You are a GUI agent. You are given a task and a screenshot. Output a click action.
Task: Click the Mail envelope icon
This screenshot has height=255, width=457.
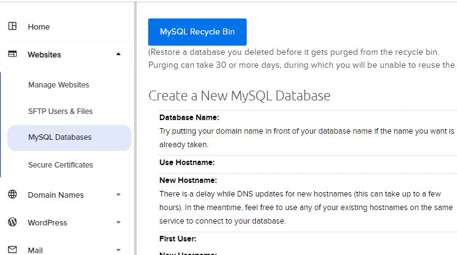12,249
